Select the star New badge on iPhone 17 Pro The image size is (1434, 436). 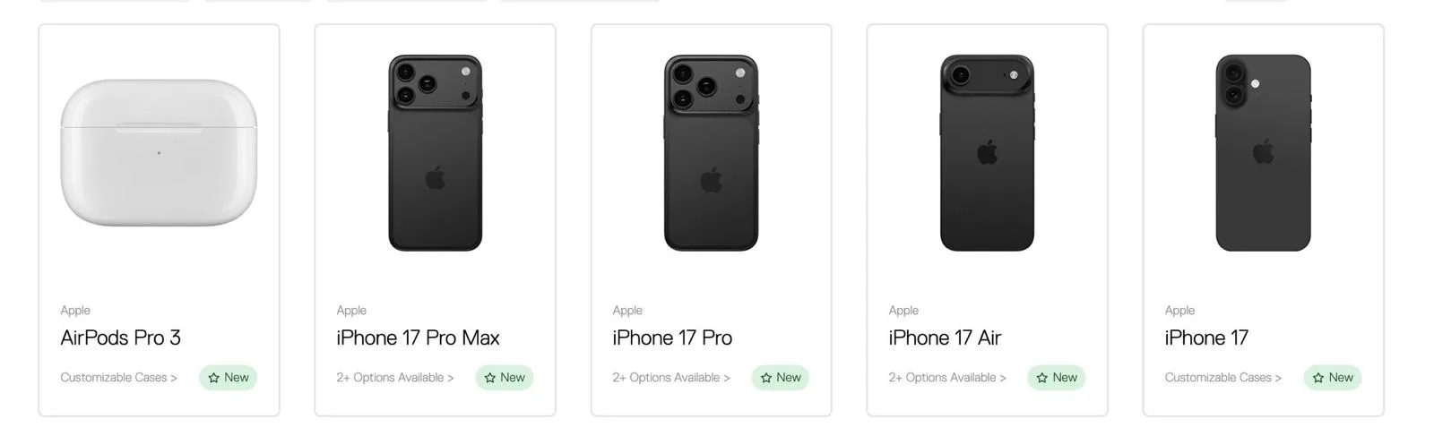tap(781, 378)
